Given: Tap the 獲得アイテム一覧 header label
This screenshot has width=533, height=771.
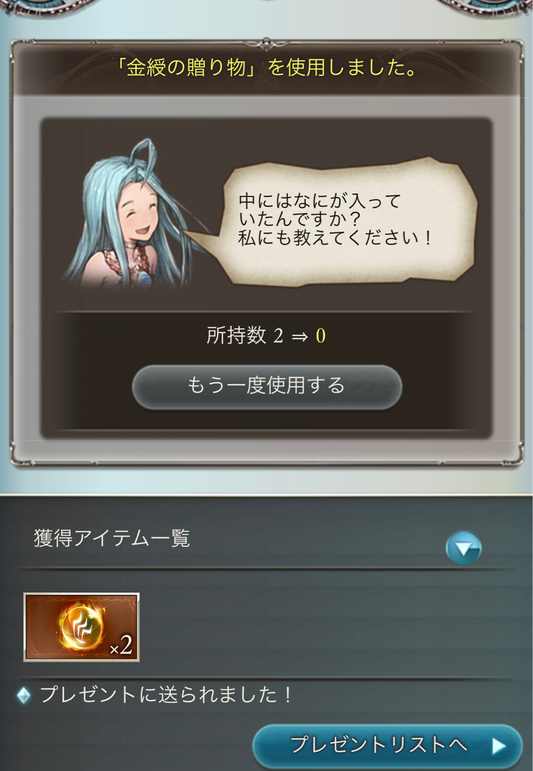Looking at the screenshot, I should 112,538.
